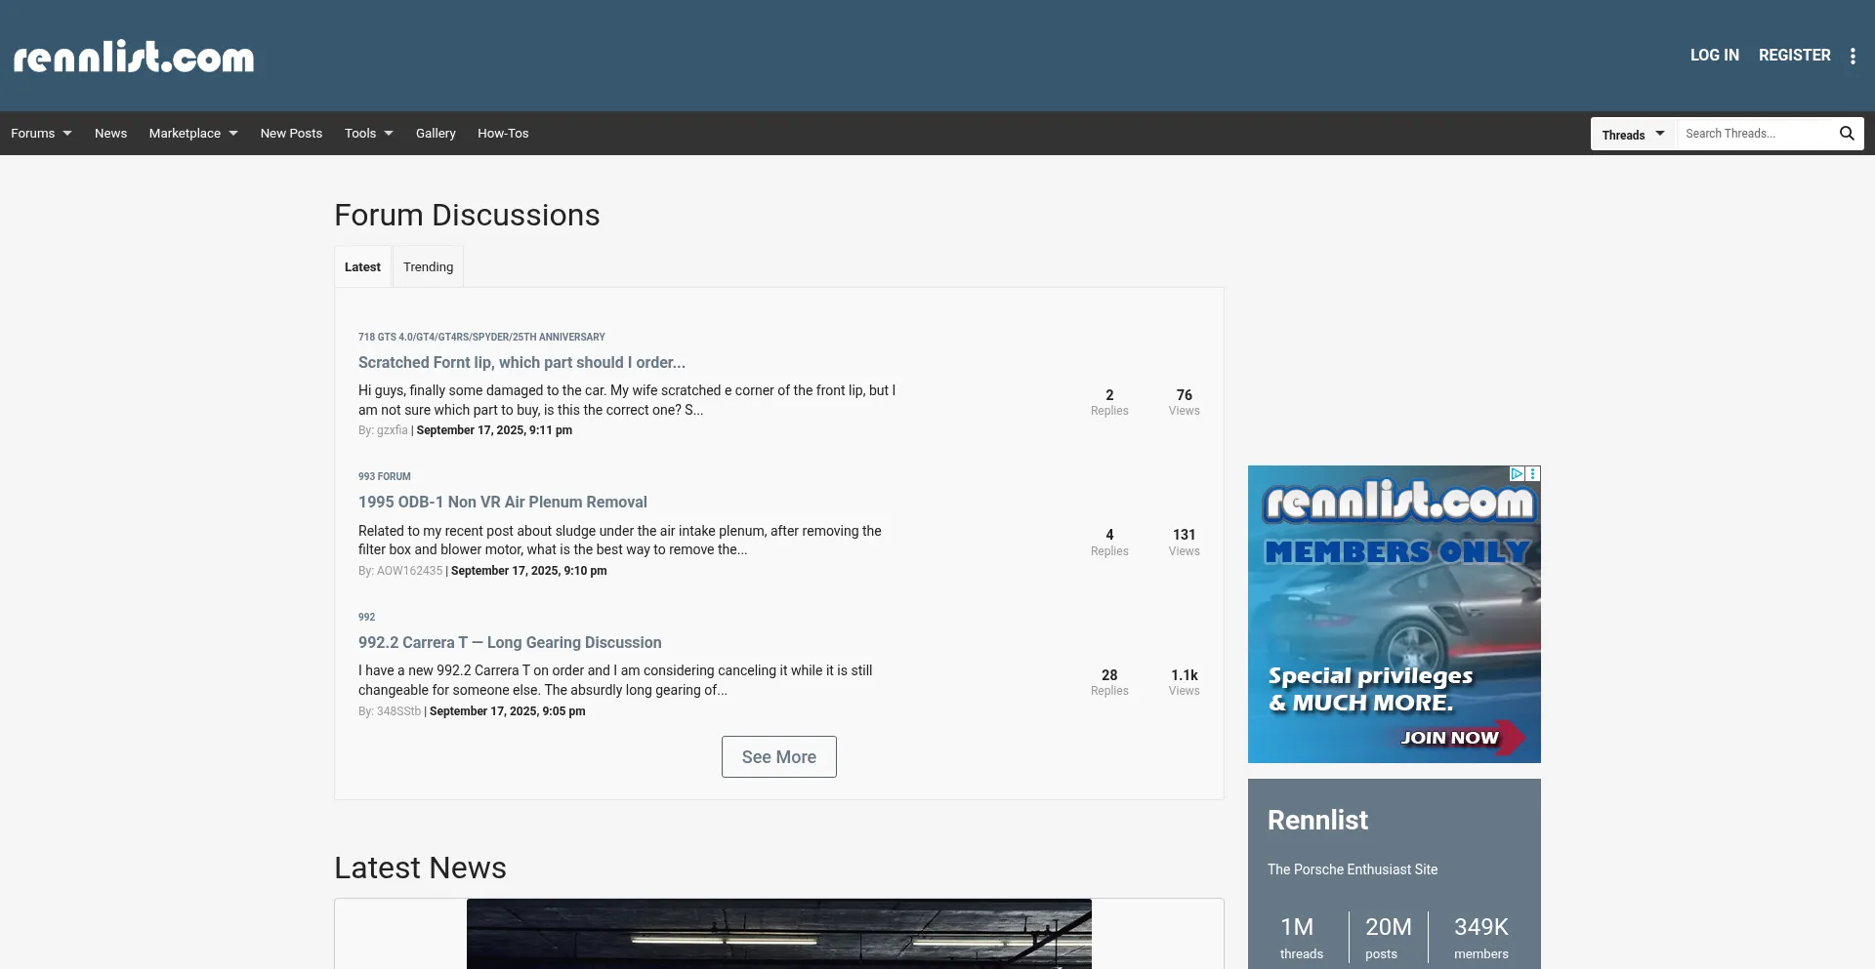Open the How-Tos menu item
Viewport: 1875px width, 969px height.
pos(503,134)
